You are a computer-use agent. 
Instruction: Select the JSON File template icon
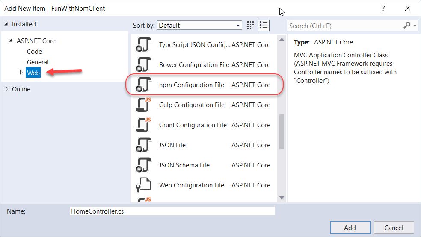click(143, 145)
